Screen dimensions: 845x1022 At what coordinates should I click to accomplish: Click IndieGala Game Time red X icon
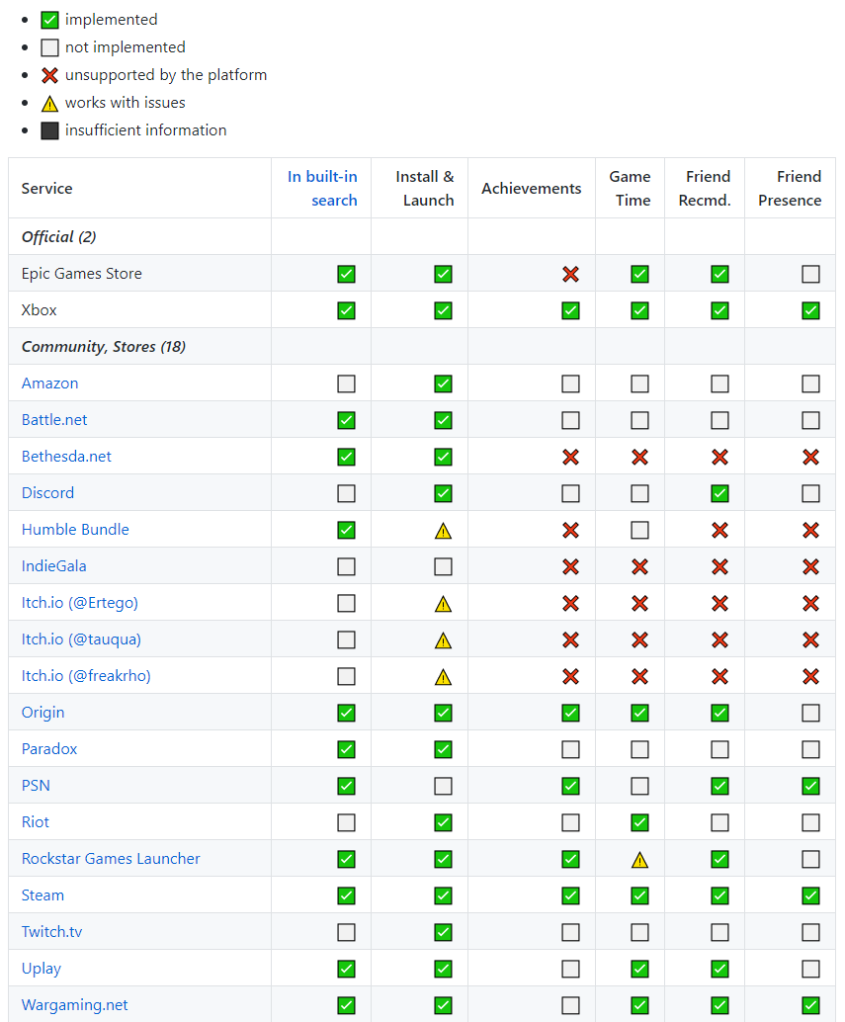coord(639,566)
